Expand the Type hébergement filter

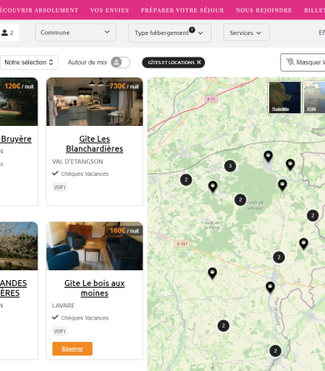click(x=170, y=33)
